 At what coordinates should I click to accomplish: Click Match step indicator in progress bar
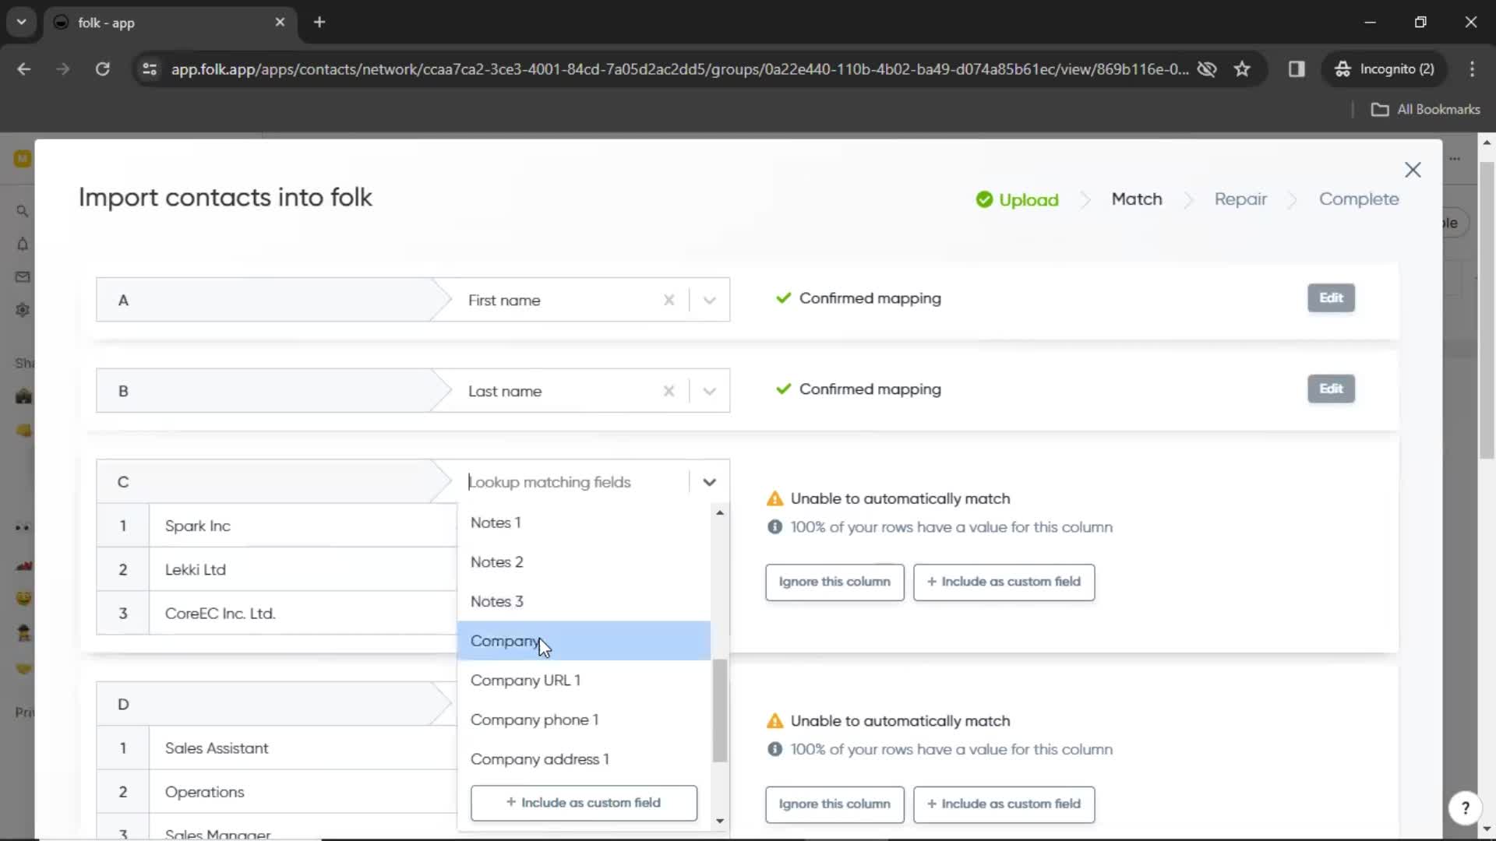point(1136,199)
